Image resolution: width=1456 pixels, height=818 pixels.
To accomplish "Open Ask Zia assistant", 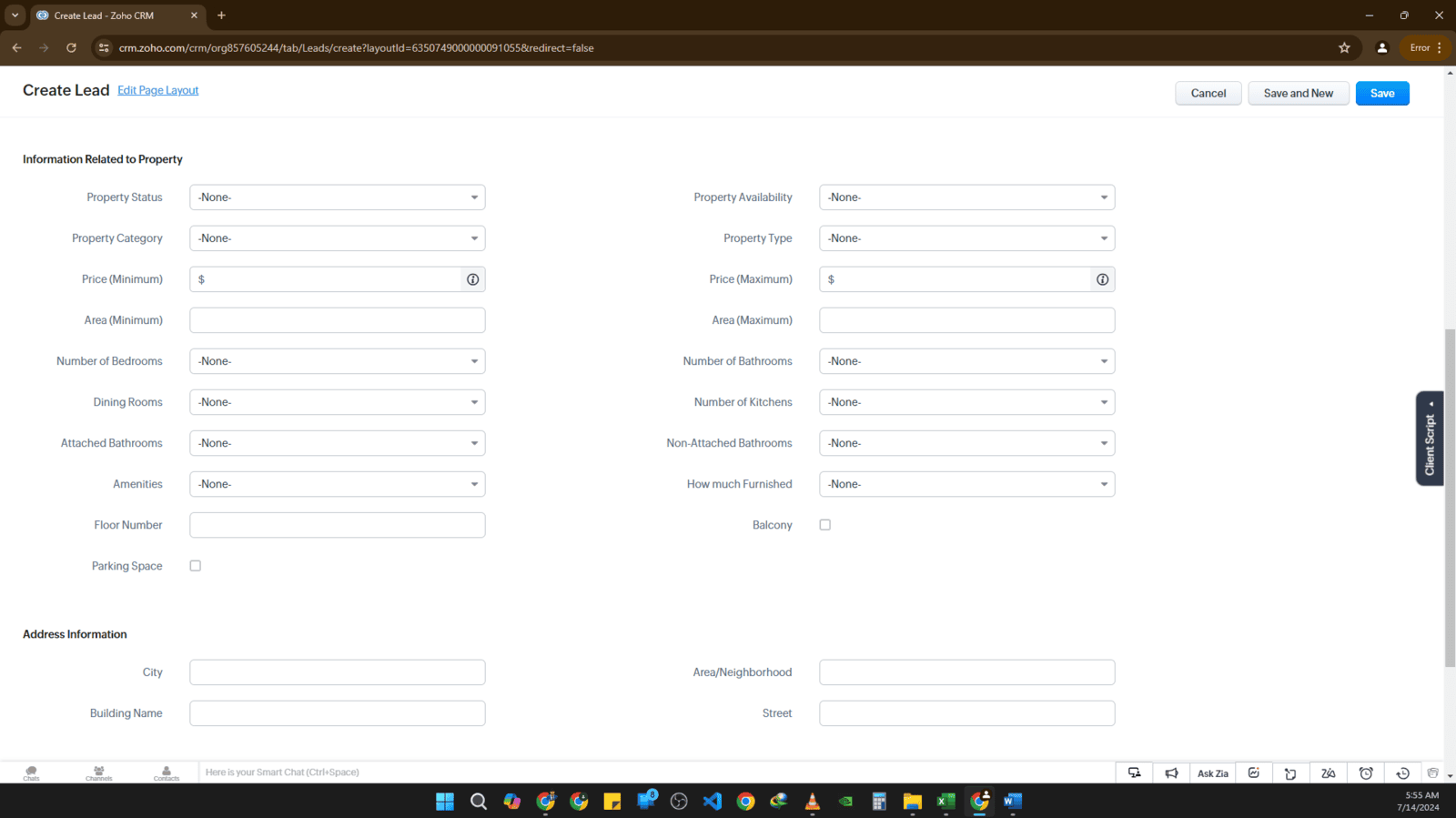I will tap(1213, 773).
